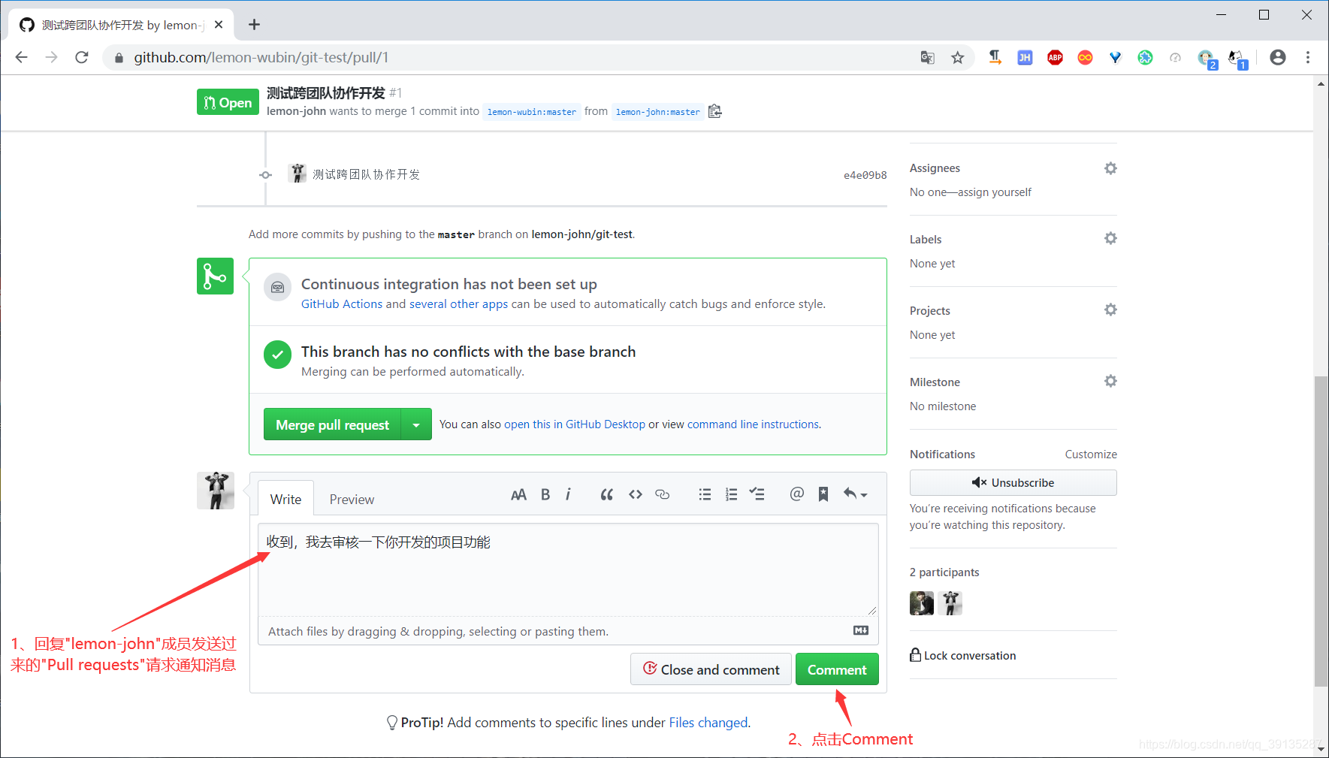Viewport: 1329px width, 758px height.
Task: Click the green Comment button
Action: [837, 669]
